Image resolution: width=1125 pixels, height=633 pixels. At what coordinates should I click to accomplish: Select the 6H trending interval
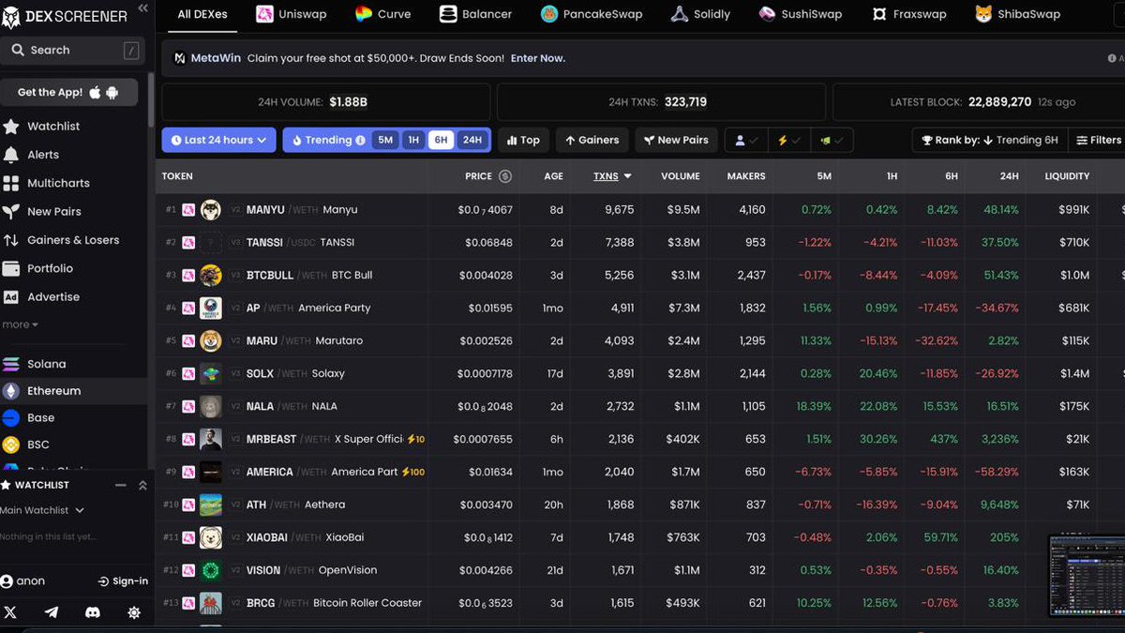tap(442, 139)
